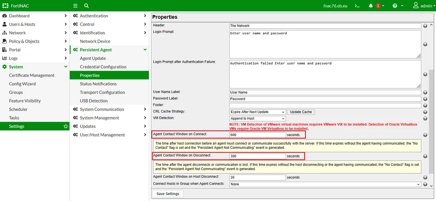The image size is (436, 201).
Task: Select the Transport Configuration item
Action: 102,92
